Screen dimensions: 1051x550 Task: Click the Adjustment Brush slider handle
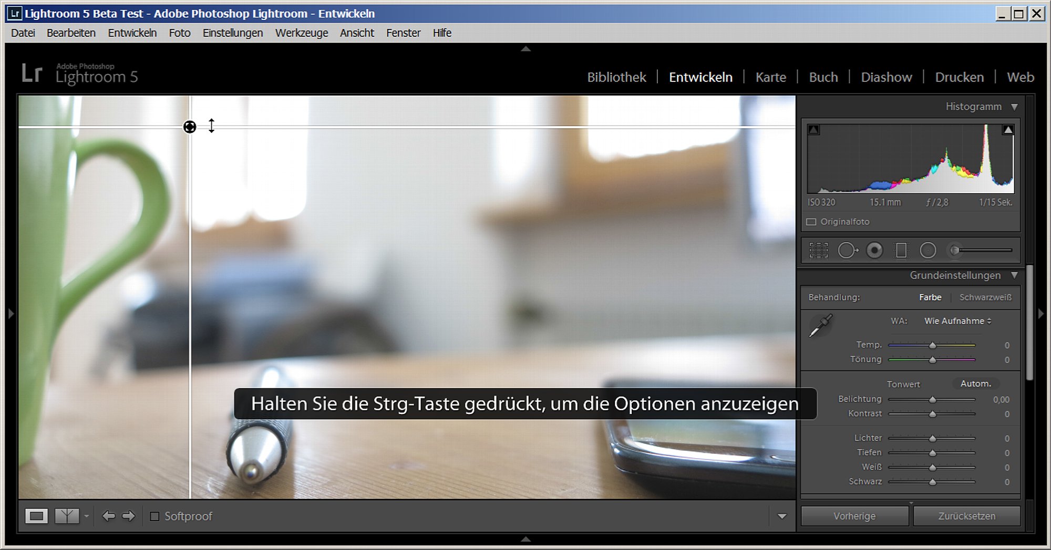pyautogui.click(x=955, y=251)
